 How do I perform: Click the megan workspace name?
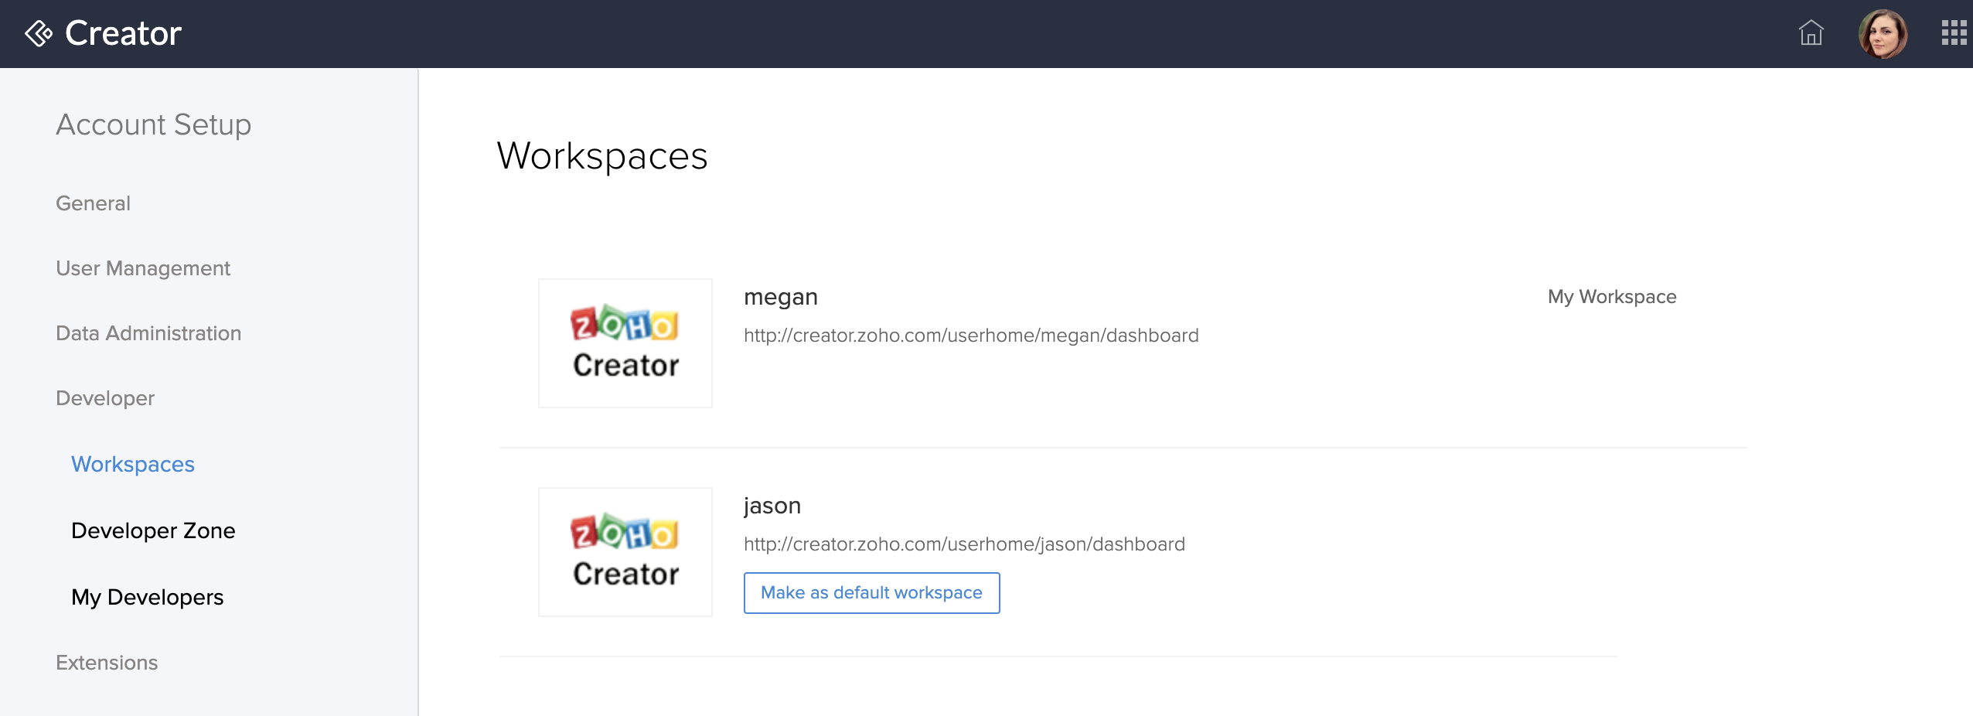point(781,297)
